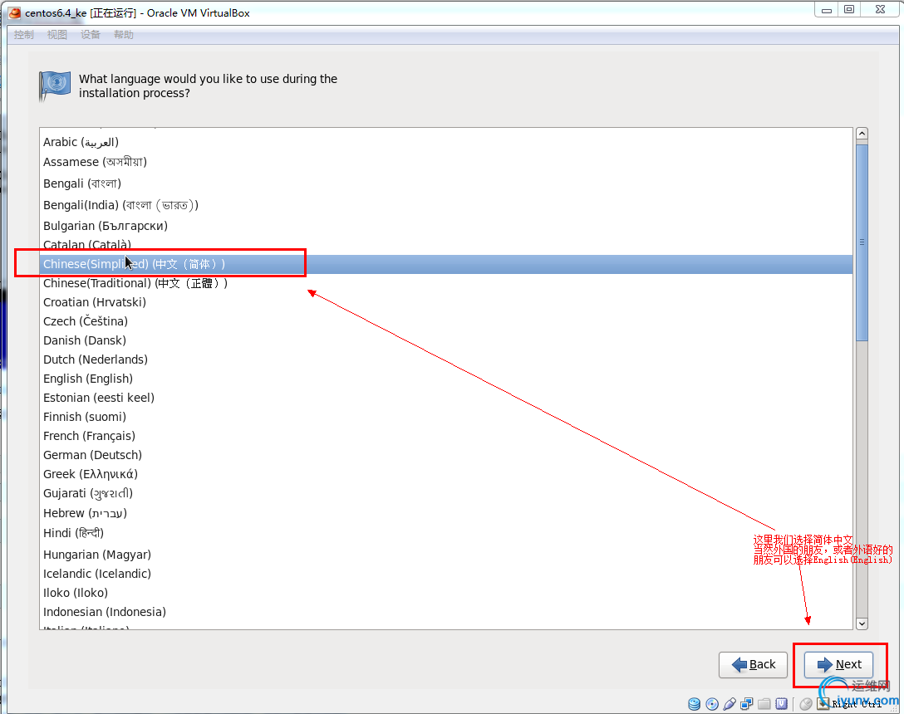
Task: Click the mouse integration status icon
Action: click(805, 704)
